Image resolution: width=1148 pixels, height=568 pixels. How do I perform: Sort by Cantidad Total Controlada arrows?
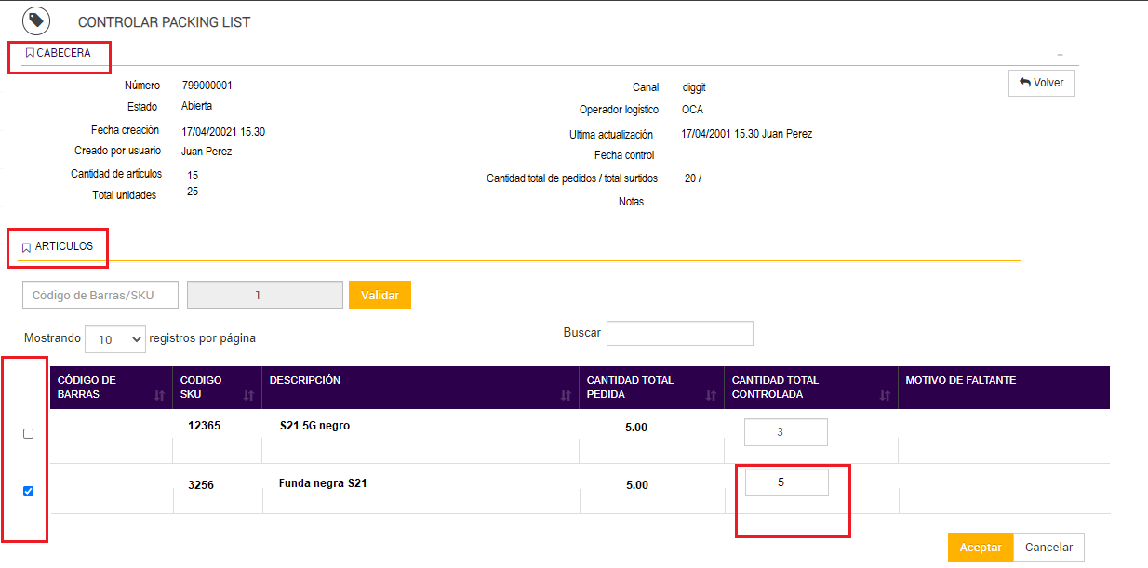[x=885, y=396]
